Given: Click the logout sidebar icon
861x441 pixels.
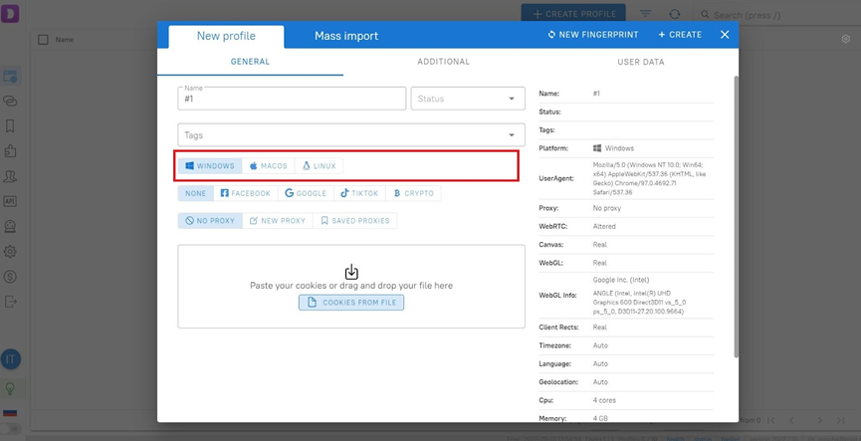Looking at the screenshot, I should (10, 302).
